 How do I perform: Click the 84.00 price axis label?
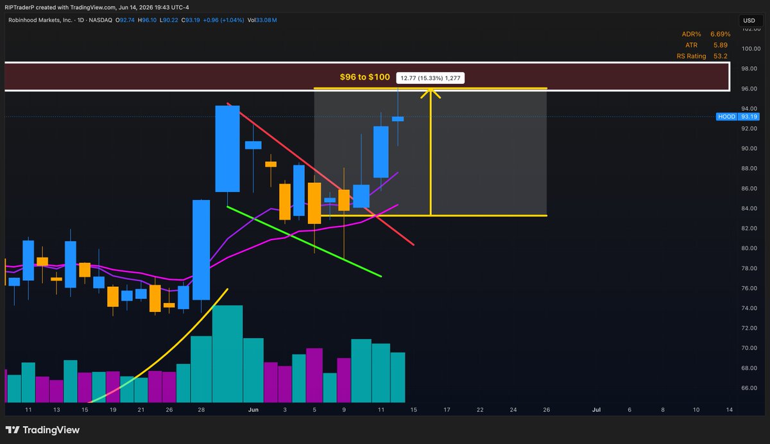point(751,208)
